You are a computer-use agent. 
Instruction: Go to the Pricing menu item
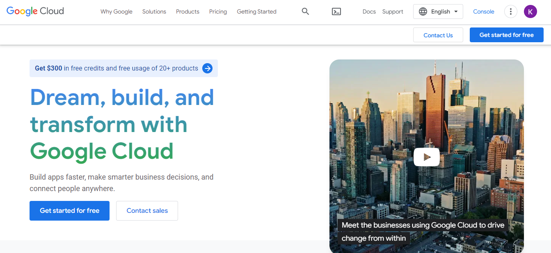pos(218,11)
